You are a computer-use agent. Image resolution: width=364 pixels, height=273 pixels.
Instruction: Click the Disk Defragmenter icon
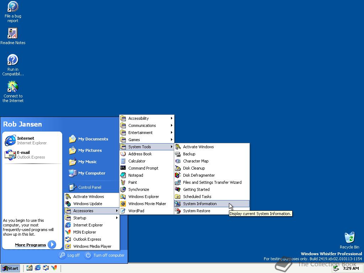pyautogui.click(x=178, y=175)
